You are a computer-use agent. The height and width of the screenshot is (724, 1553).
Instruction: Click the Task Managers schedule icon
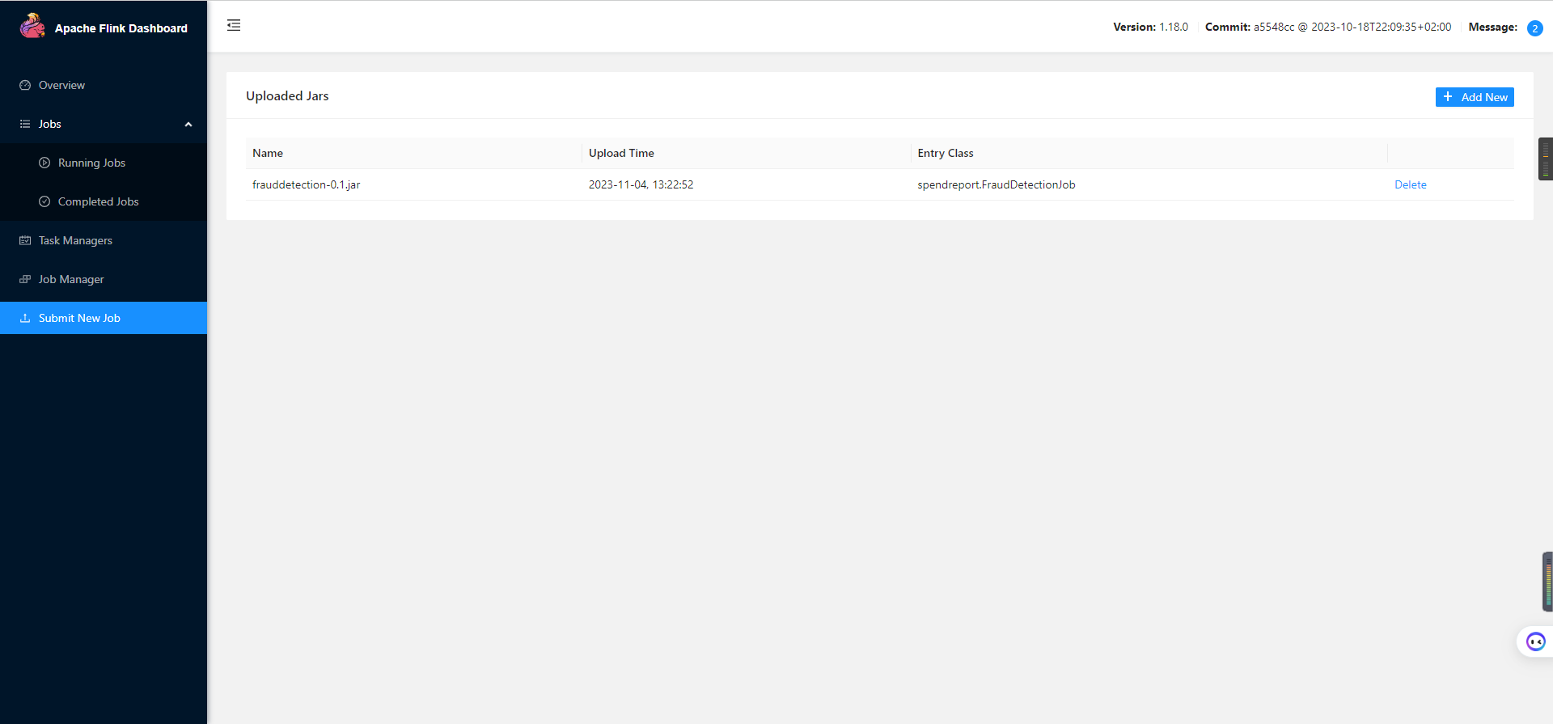25,240
